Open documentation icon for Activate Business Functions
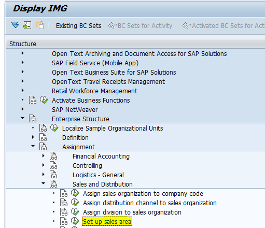Image resolution: width=265 pixels, height=228 pixels. click(x=33, y=100)
